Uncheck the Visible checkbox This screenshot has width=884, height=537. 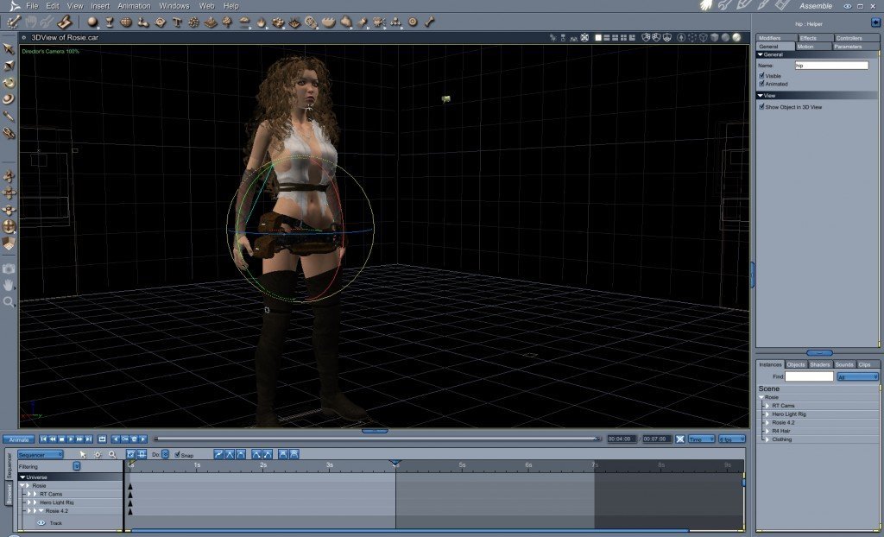761,75
